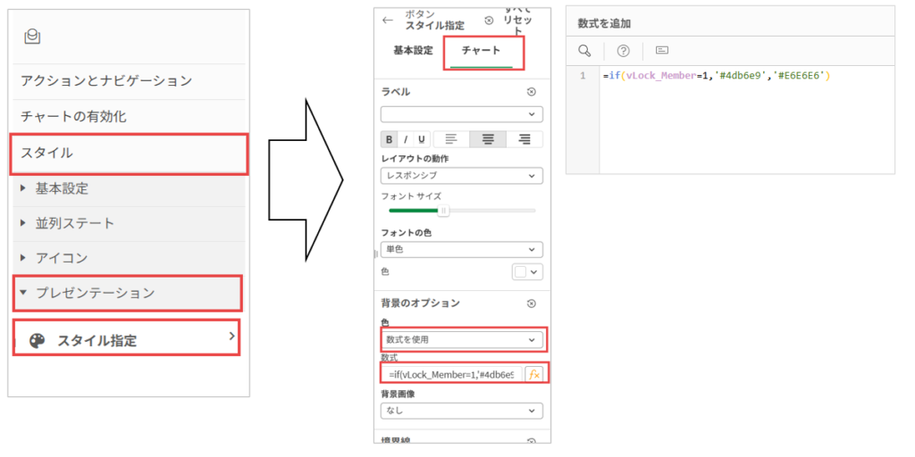Open the fx expression editor button
915x457 pixels.
(x=534, y=374)
